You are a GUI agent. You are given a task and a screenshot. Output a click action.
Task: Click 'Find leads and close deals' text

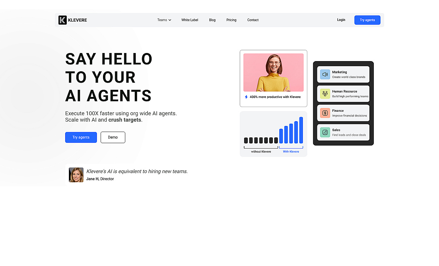coord(349,135)
